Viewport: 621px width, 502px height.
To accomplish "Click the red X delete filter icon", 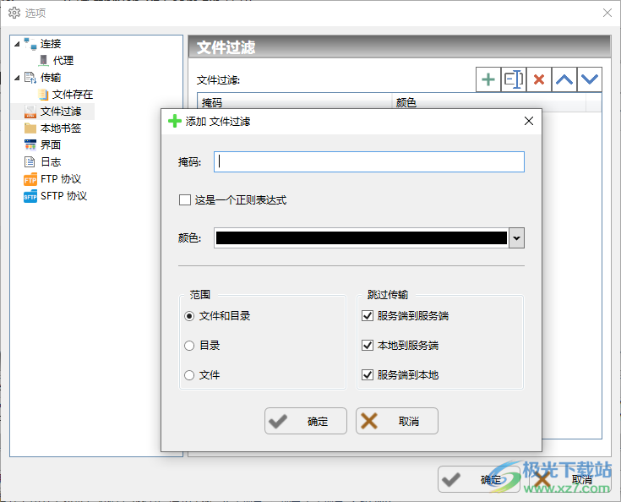I will tap(539, 79).
